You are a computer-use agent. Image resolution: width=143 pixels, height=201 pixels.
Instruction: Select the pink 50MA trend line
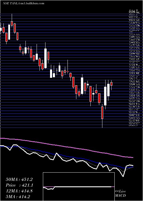pyautogui.click(x=66, y=146)
